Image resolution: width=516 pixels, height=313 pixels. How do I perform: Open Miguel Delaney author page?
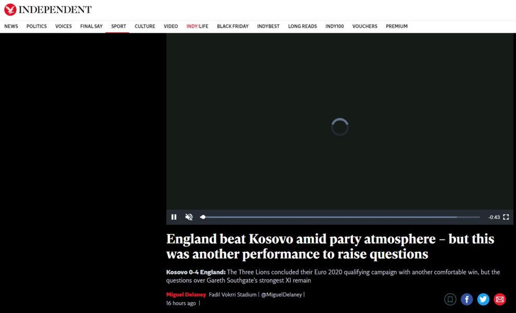(186, 295)
